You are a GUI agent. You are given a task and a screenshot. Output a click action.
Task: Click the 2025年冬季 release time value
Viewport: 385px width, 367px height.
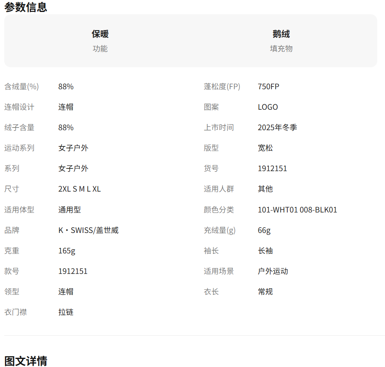pos(277,127)
